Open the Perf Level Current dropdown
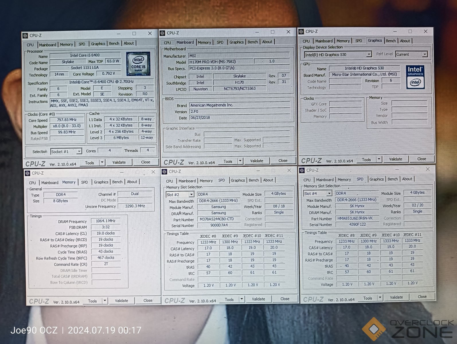This screenshot has height=344, width=457. [x=425, y=54]
